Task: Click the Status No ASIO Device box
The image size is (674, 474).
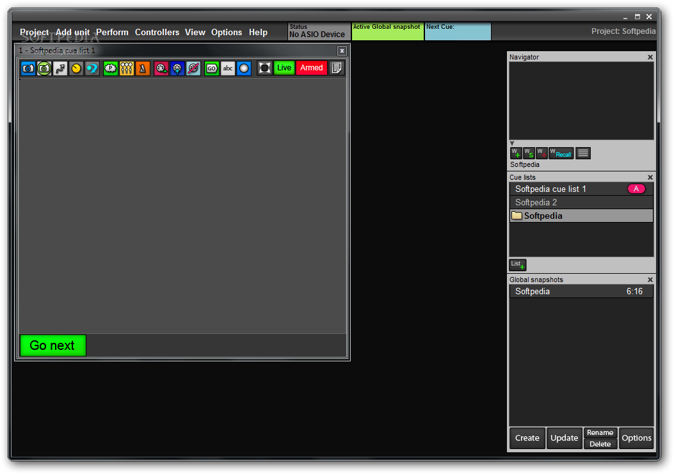Action: coord(319,31)
